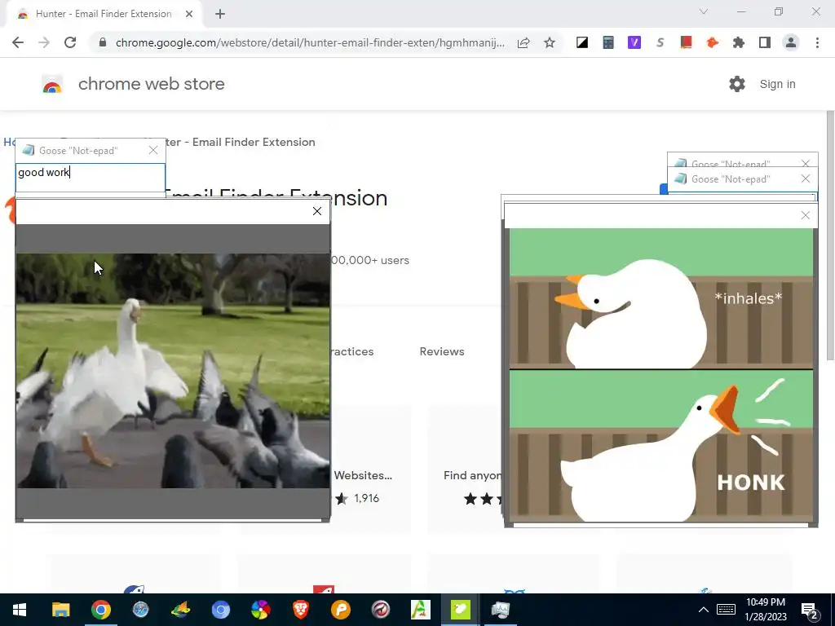Open the Safari compass icon in taskbar
835x626 pixels.
pyautogui.click(x=140, y=610)
